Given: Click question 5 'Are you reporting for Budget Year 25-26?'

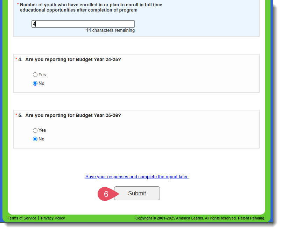Looking at the screenshot, I should [x=73, y=115].
